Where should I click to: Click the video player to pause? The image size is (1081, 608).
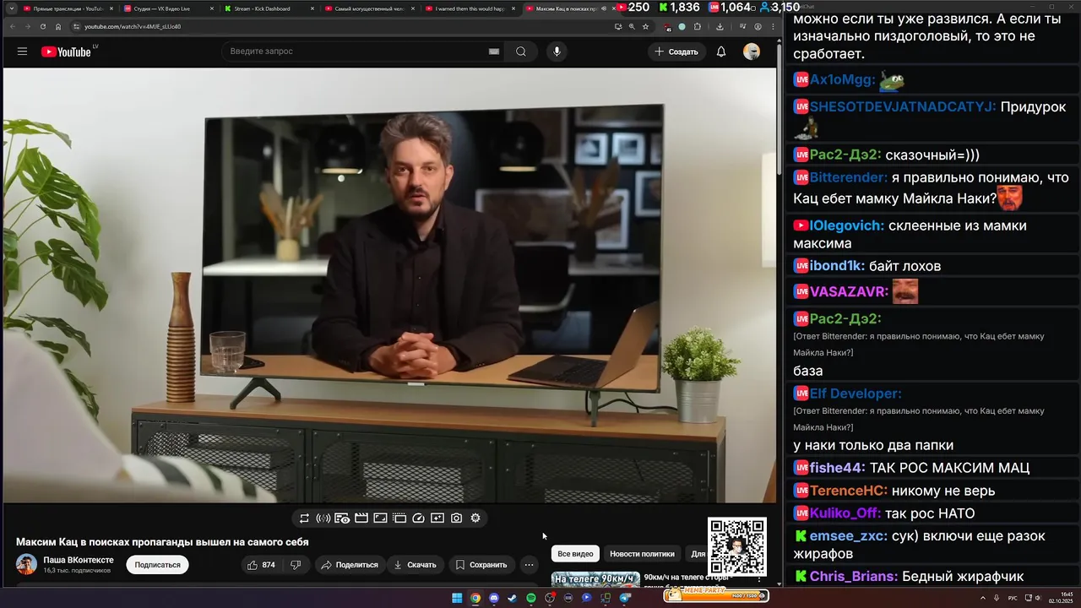point(389,285)
